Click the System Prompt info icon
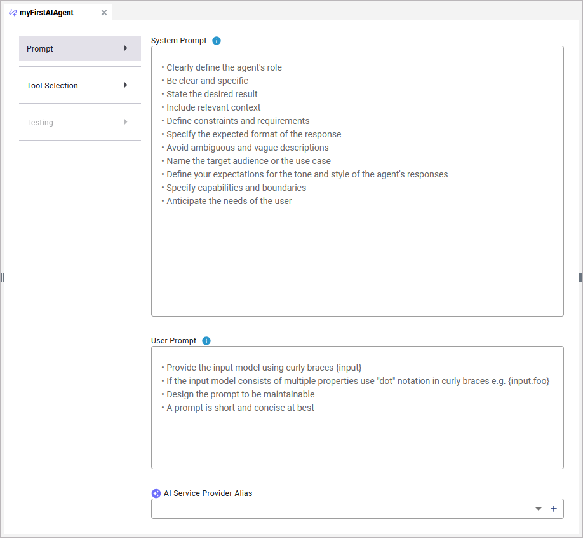The height and width of the screenshot is (538, 583). 217,41
